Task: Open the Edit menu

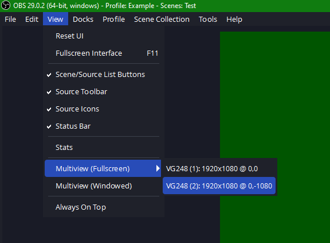Action: tap(32, 19)
